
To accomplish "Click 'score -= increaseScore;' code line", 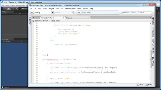I will [66, 44].
